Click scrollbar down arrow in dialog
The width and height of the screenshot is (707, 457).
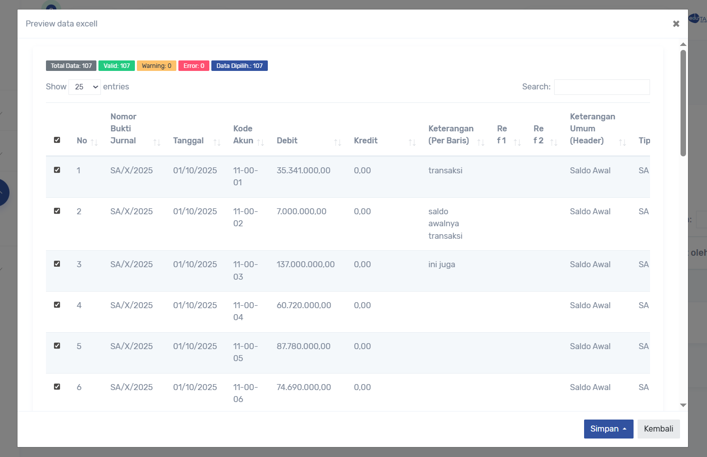(683, 405)
